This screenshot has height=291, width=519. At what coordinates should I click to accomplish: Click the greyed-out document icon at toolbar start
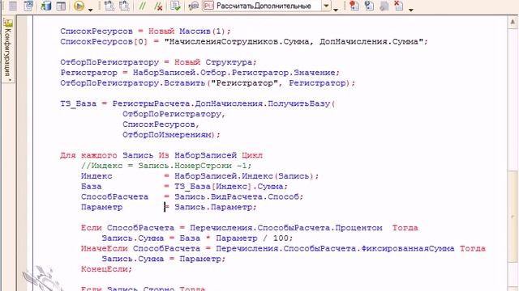click(x=13, y=6)
